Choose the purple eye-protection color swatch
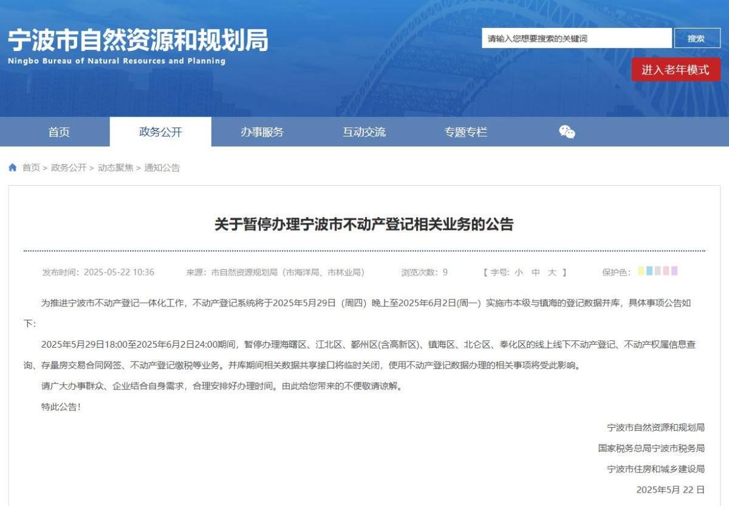 pos(674,271)
